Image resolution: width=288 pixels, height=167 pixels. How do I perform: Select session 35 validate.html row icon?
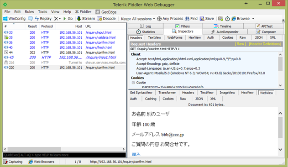pyautogui.click(x=6, y=37)
